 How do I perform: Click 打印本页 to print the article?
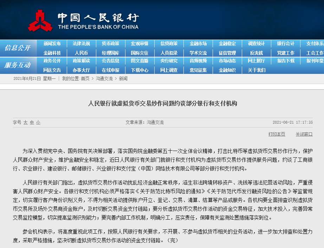click(277, 134)
